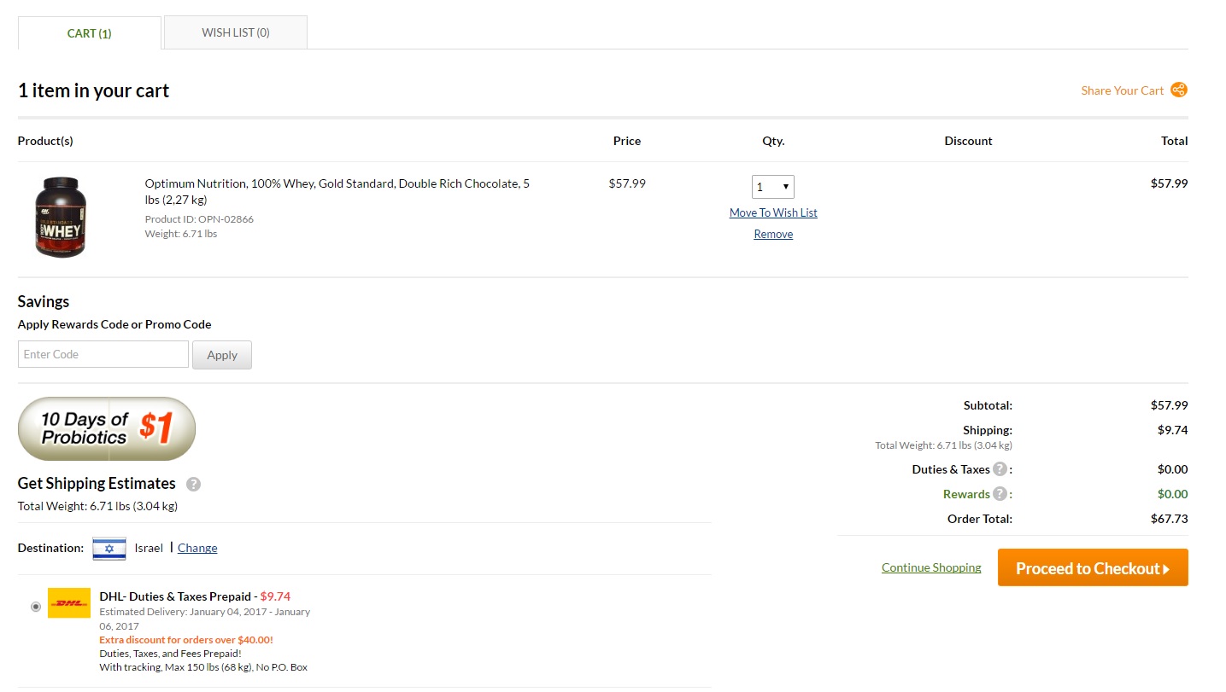The image size is (1226, 692).
Task: Switch to the Cart (1) tab
Action: 90,33
